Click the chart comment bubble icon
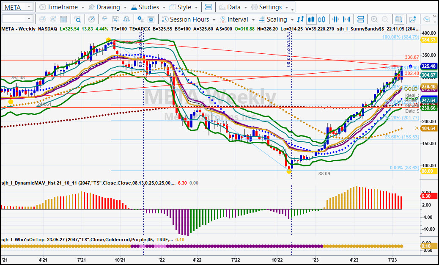439x265 pixels. click(427, 19)
